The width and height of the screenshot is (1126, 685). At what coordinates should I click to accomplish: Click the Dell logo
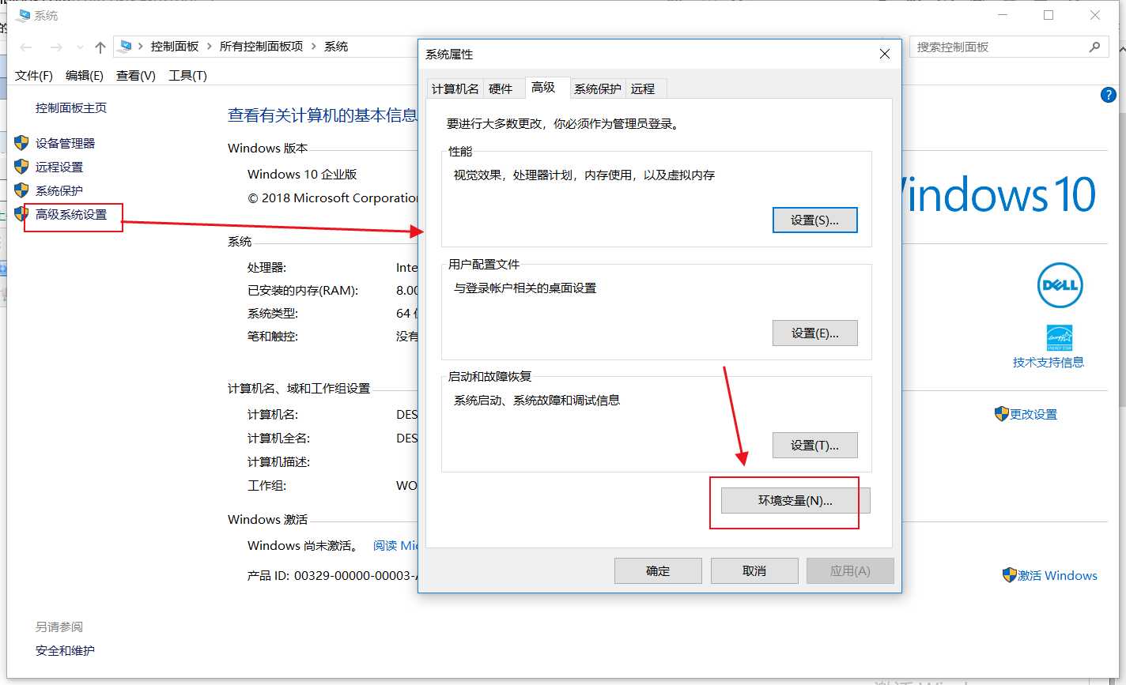click(x=1060, y=285)
